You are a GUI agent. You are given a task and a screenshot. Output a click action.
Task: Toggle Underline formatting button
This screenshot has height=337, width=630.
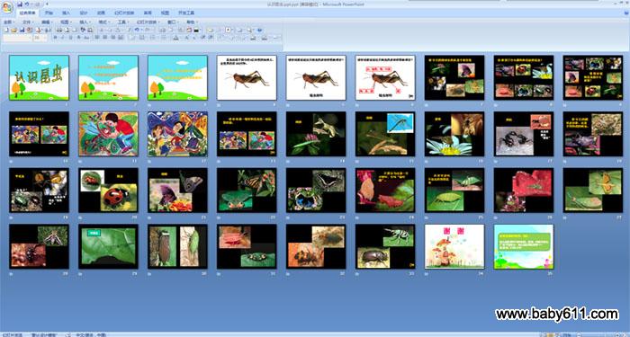pyautogui.click(x=70, y=38)
